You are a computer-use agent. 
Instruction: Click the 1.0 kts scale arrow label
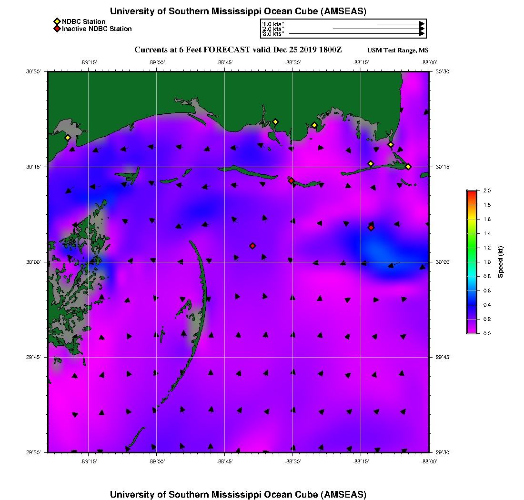click(x=273, y=24)
